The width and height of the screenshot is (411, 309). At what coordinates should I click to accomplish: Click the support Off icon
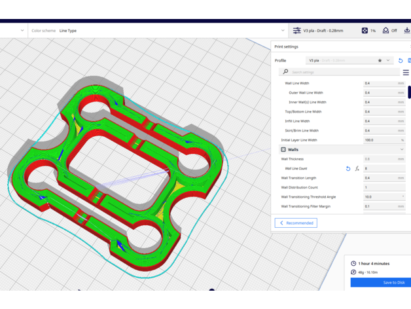pos(386,31)
